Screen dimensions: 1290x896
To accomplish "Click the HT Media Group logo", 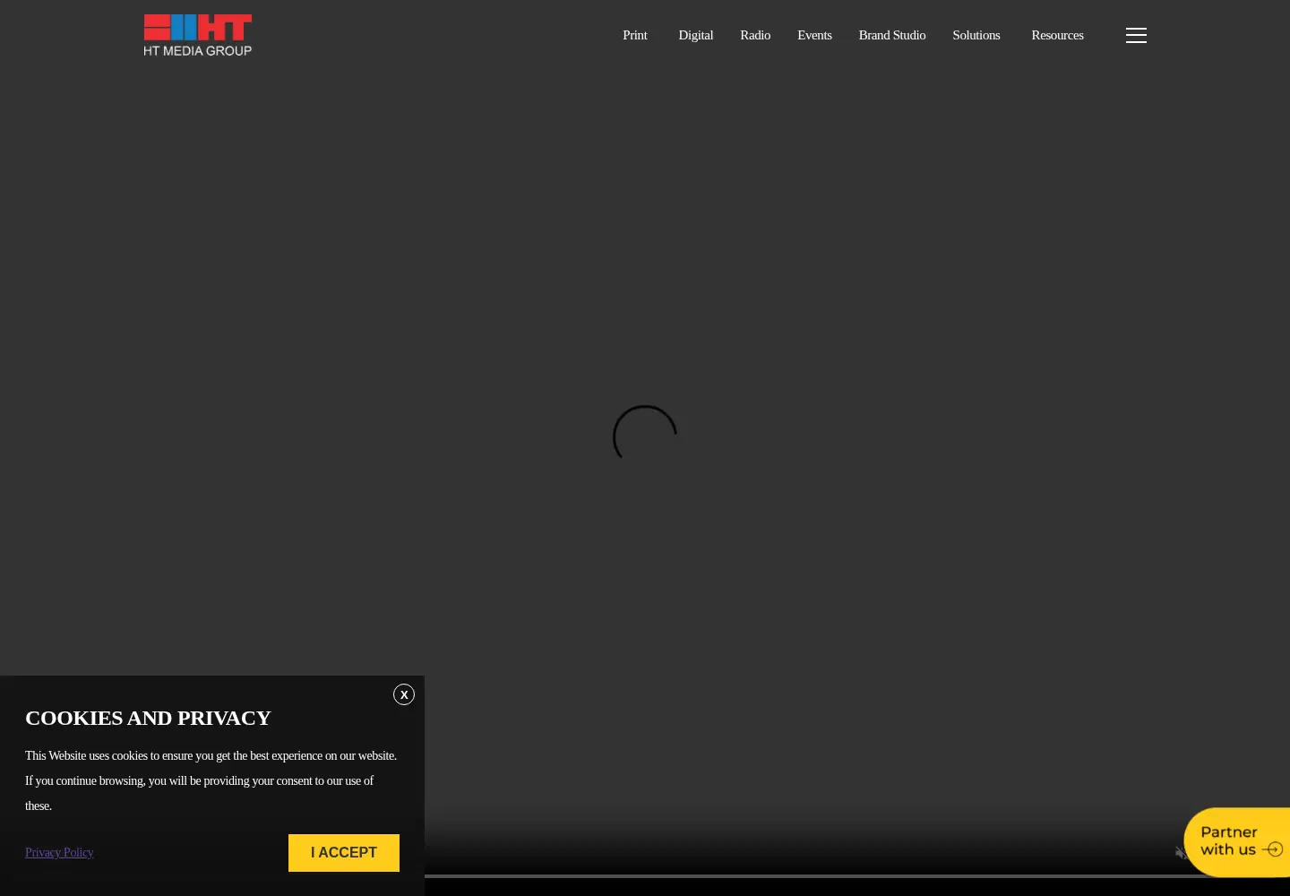I will [198, 35].
